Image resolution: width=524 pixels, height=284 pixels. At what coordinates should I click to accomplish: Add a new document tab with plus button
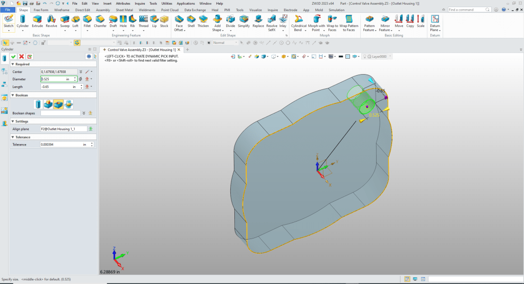pos(187,50)
